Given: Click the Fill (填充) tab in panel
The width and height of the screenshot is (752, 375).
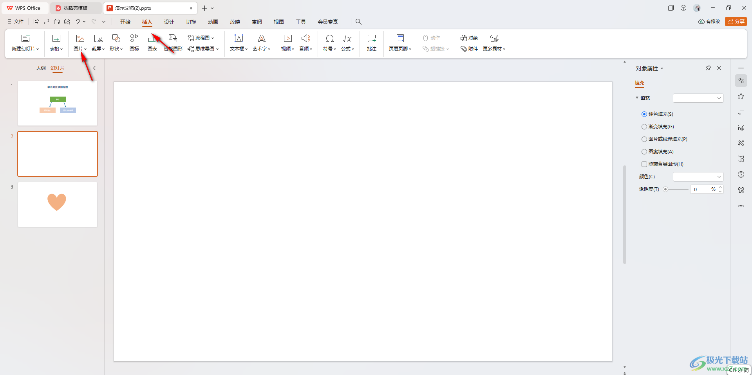Looking at the screenshot, I should [x=640, y=83].
